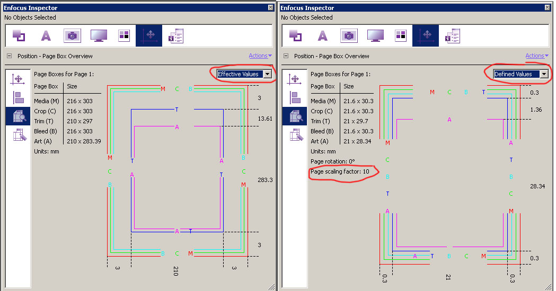Click Page Boxes for Page 1 label, left
This screenshot has height=291, width=556.
(x=64, y=74)
